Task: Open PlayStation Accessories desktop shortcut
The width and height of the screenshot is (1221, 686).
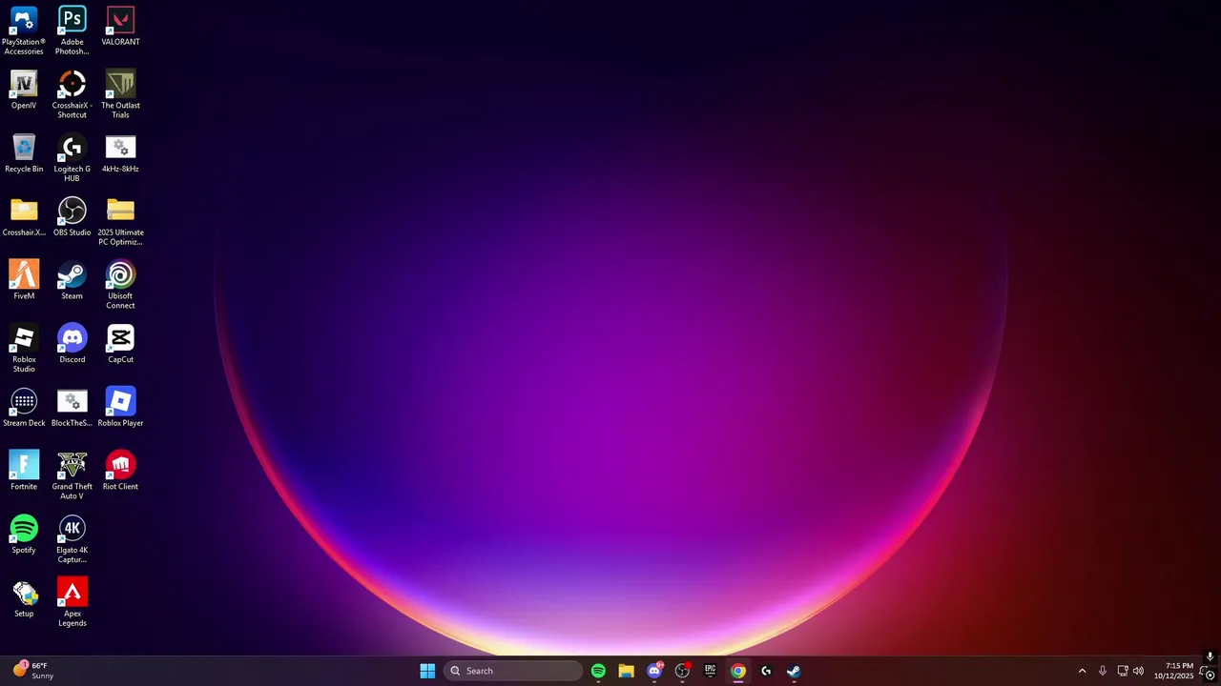Action: [x=24, y=30]
